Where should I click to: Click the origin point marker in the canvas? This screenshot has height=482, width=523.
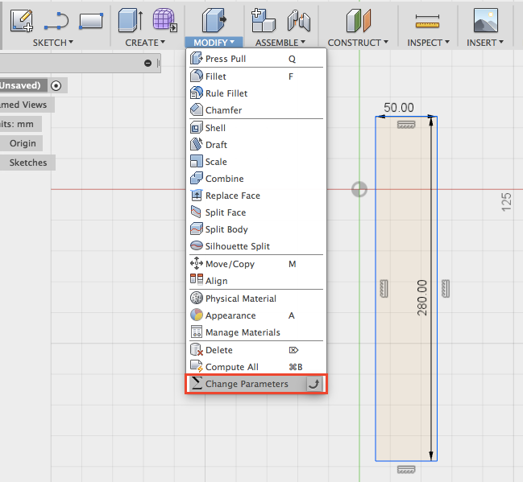point(359,190)
